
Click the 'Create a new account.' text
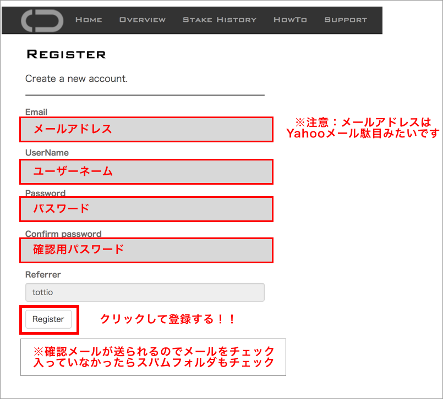(x=76, y=79)
